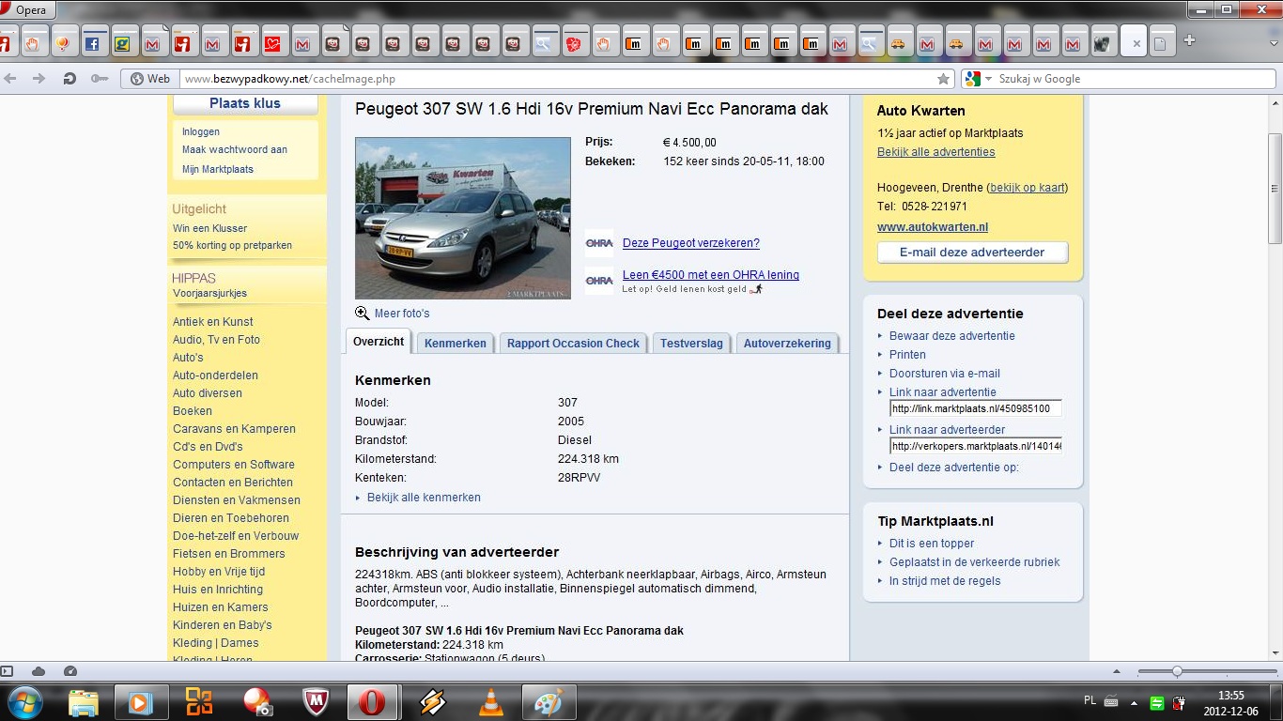Open the Testverslag tab
Screen dimensions: 1283x721
pos(691,344)
